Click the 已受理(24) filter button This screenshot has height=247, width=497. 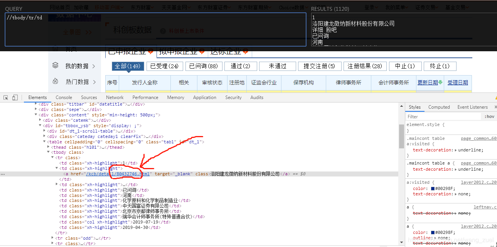(x=165, y=66)
